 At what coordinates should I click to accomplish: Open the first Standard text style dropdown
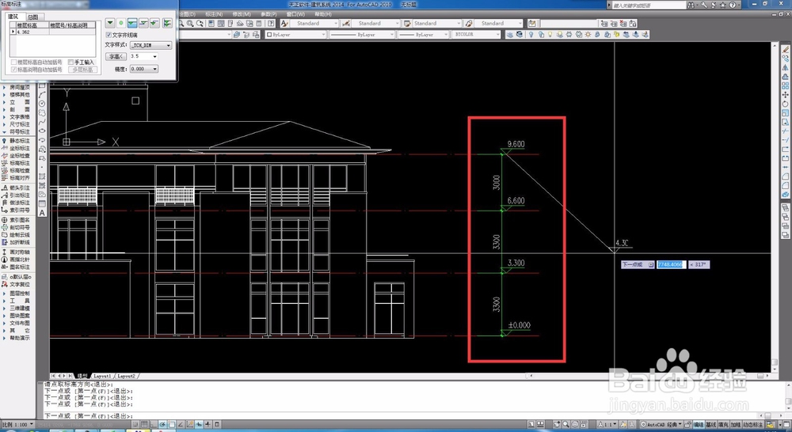pyautogui.click(x=314, y=23)
